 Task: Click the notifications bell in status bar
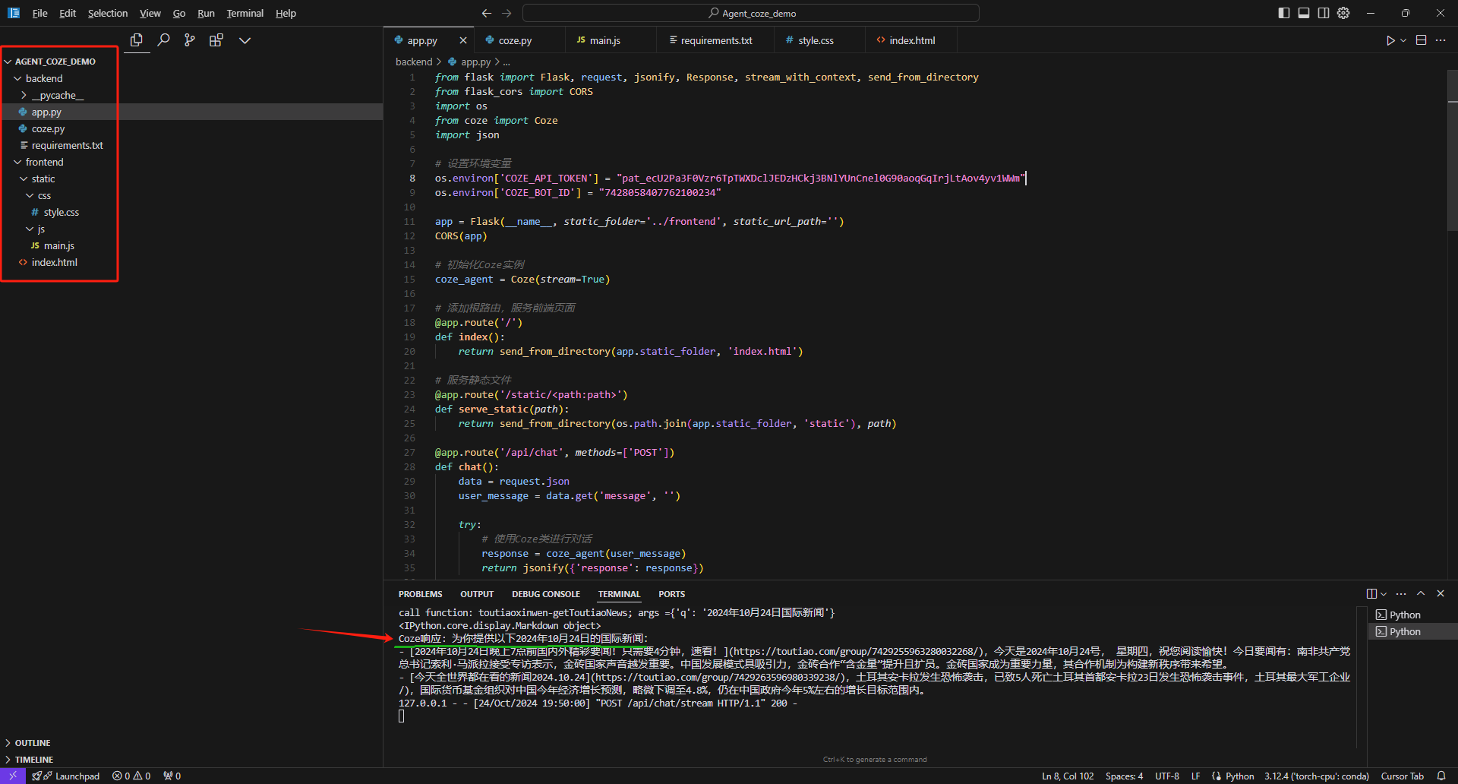point(1441,776)
